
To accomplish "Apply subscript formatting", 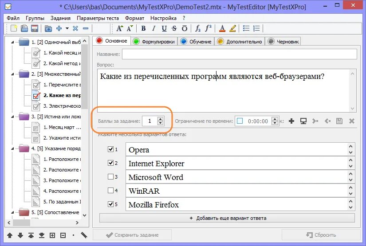I will click(x=198, y=28).
